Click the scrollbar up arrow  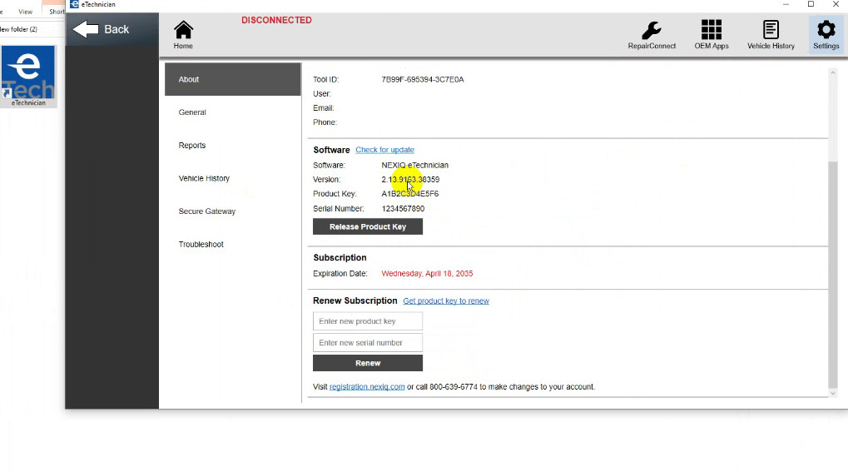click(833, 72)
